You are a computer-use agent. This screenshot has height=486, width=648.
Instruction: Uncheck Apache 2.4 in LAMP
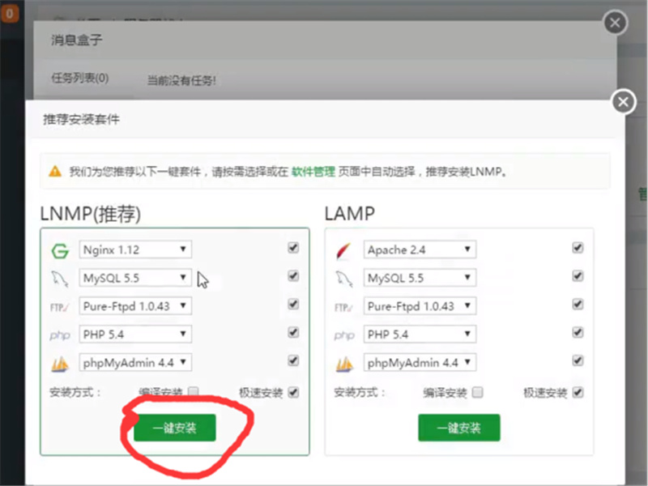tap(578, 248)
